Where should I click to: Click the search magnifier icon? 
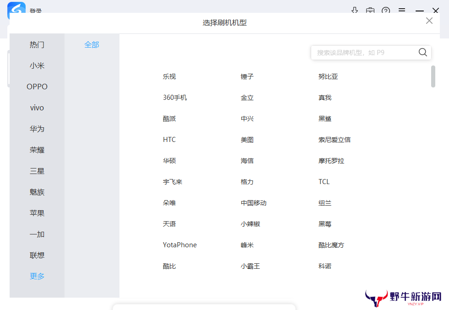click(422, 53)
